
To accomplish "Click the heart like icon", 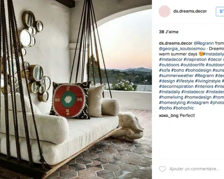I will [x=163, y=169].
